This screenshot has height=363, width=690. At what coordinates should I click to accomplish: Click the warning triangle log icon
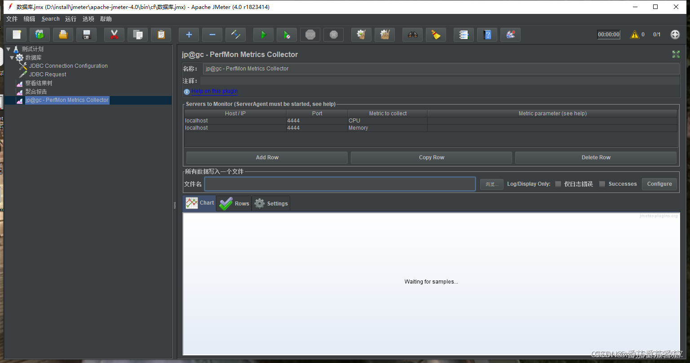click(634, 35)
